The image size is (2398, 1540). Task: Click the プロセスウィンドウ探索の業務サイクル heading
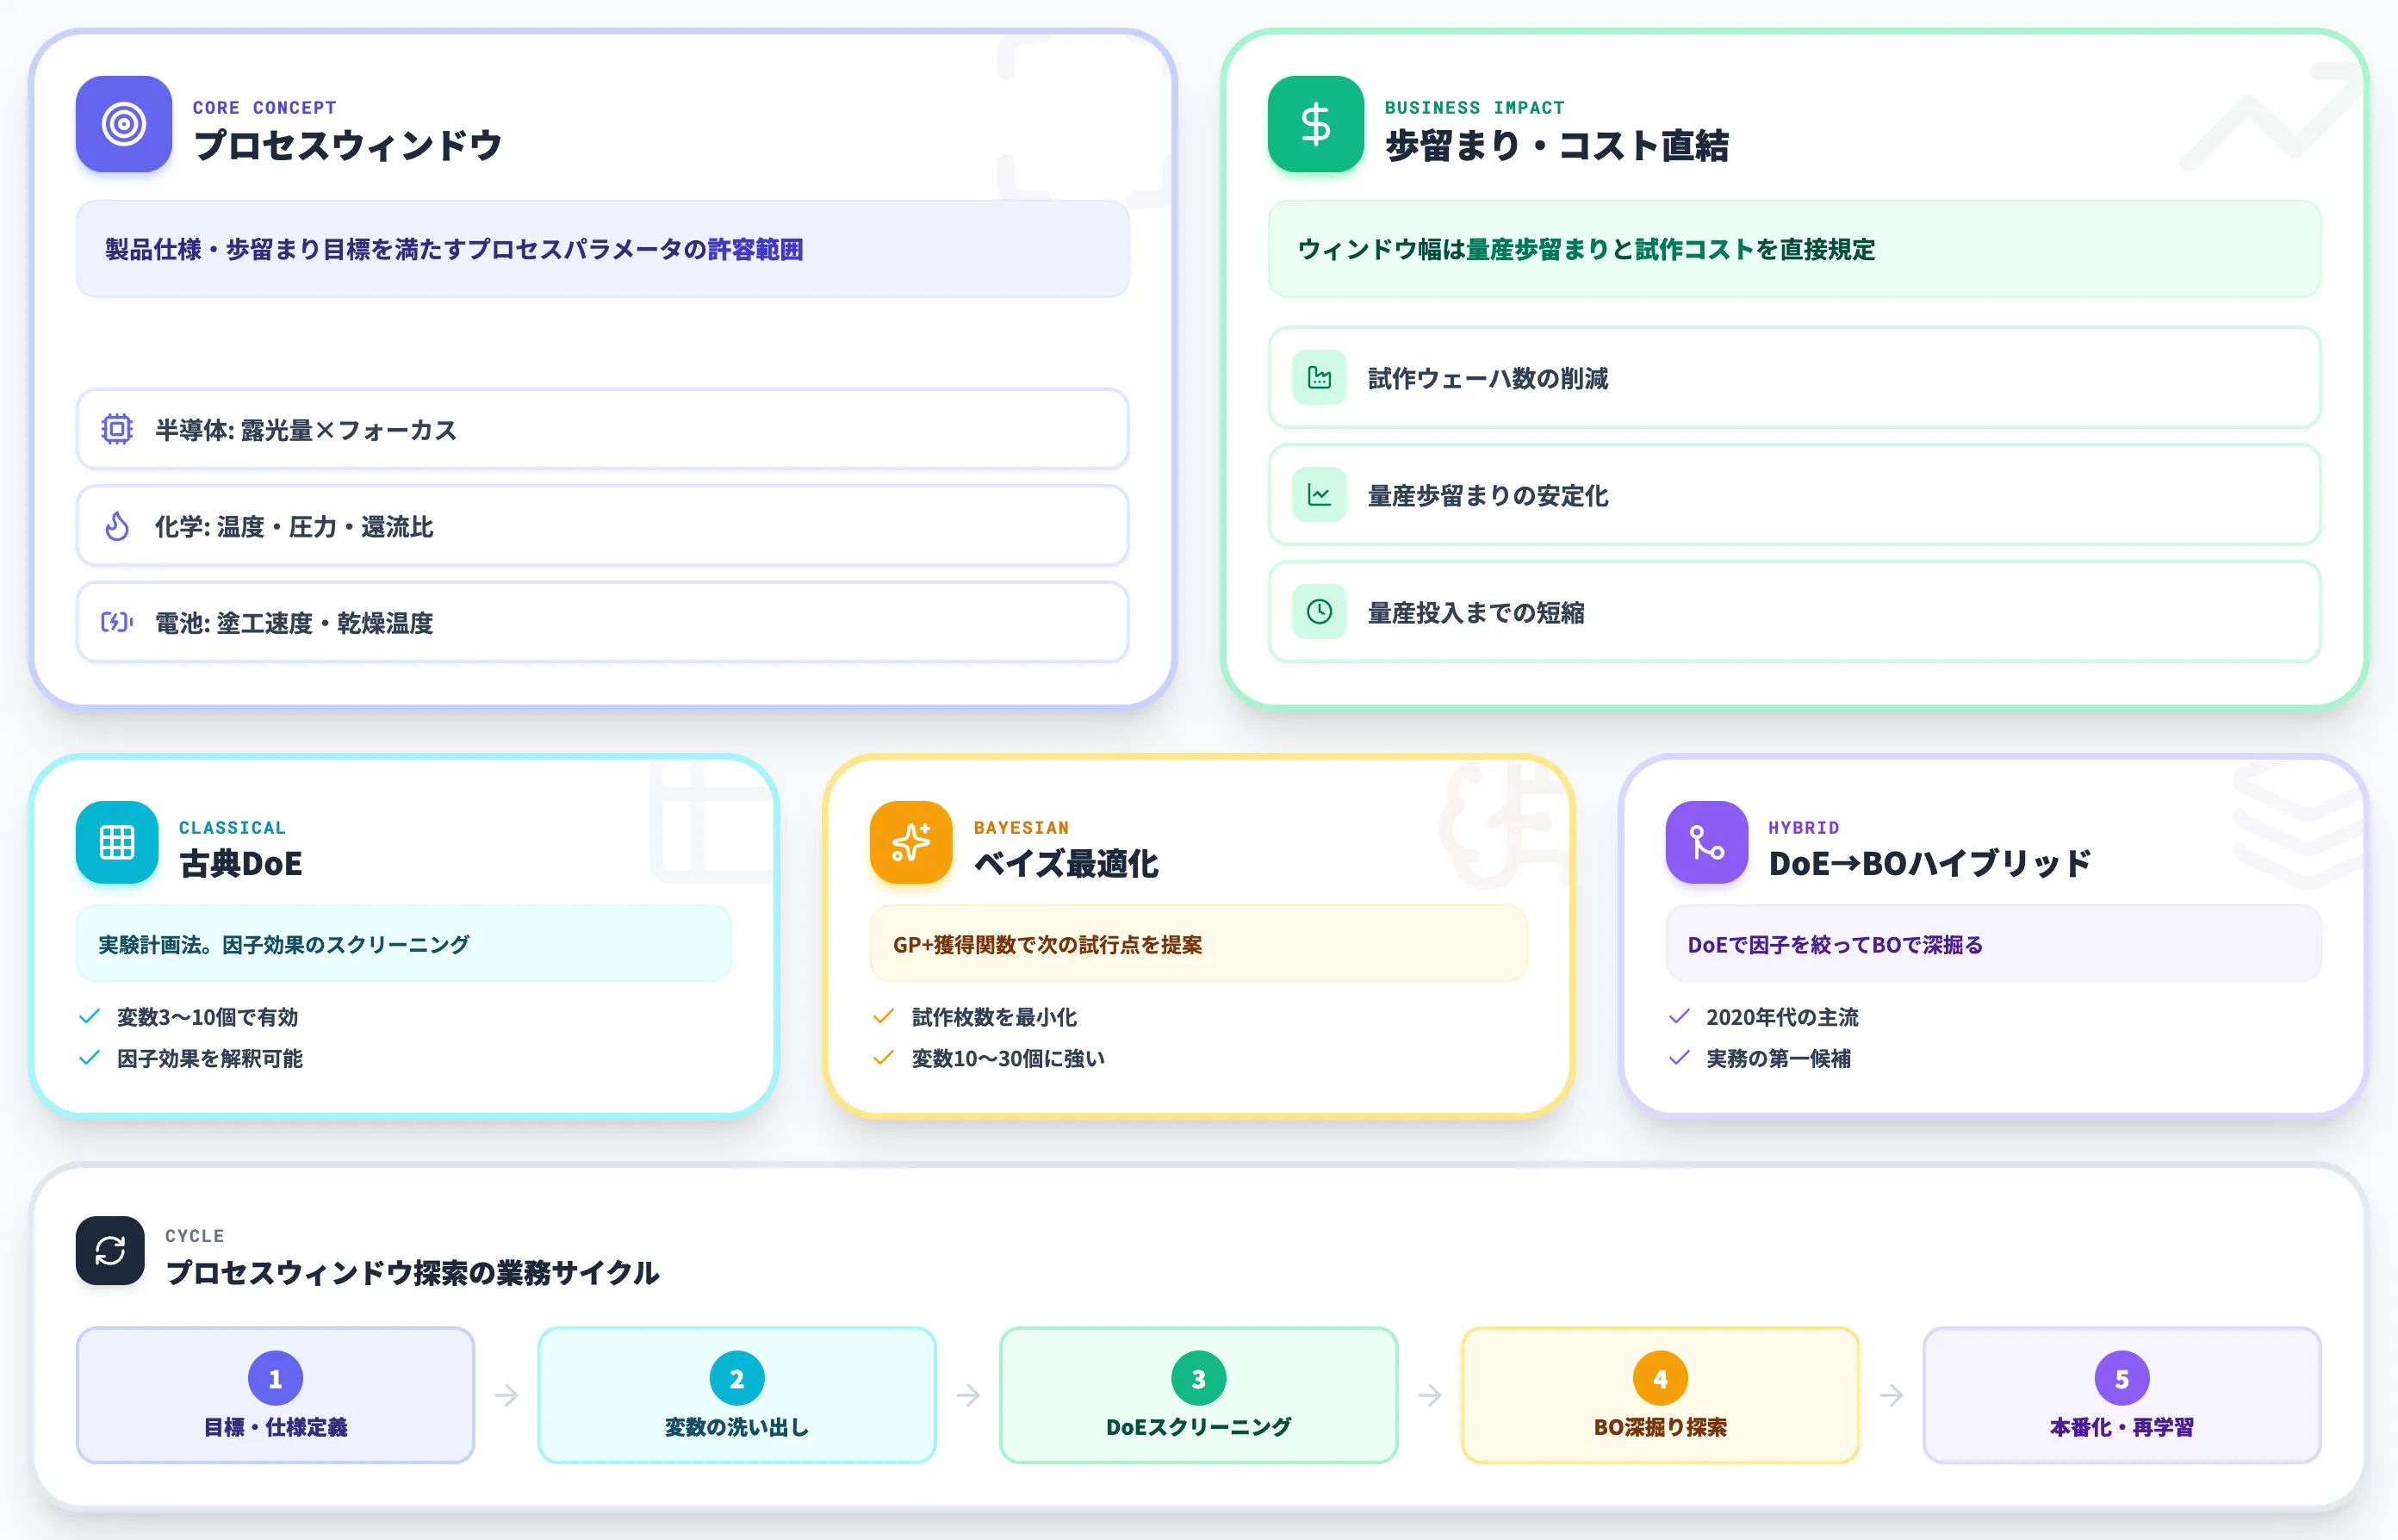point(412,1273)
